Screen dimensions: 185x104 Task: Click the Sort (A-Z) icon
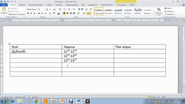point(86,9)
